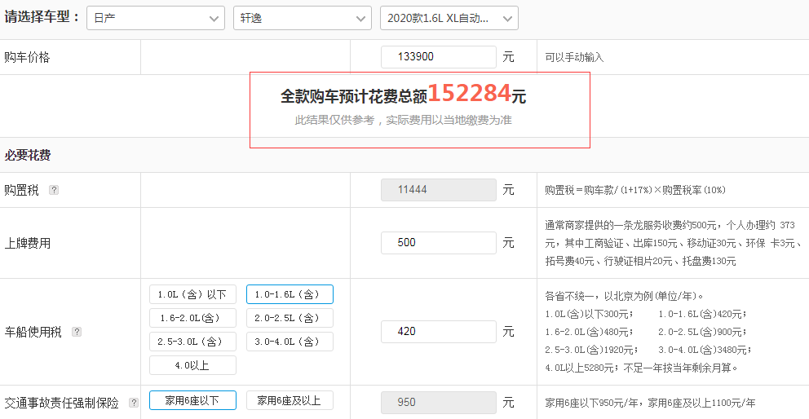Viewport: 809px width, 419px height.
Task: Click the 上牌费用 input field with 500
Action: 439,243
